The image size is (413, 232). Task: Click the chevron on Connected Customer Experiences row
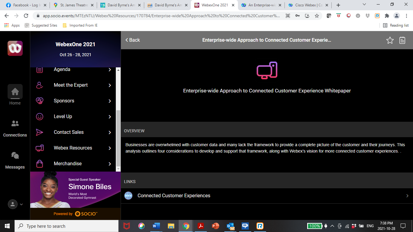(407, 196)
